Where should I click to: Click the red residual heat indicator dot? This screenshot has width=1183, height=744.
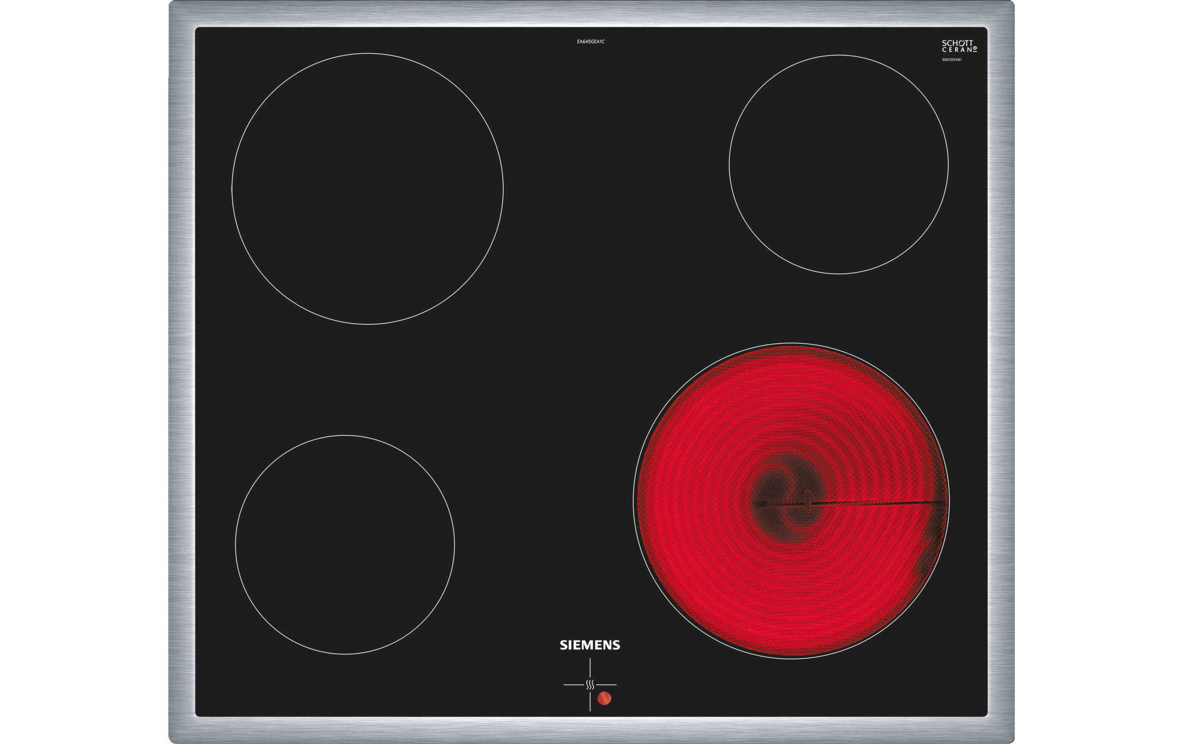pyautogui.click(x=604, y=698)
